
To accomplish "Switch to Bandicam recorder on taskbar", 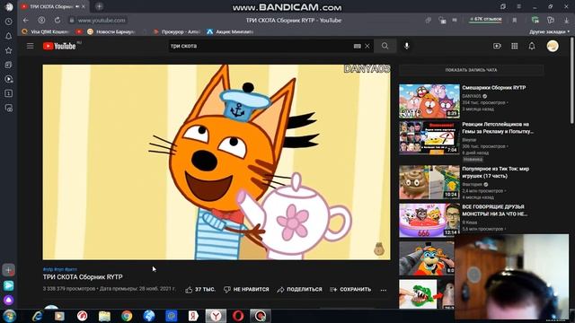I will coord(261,316).
